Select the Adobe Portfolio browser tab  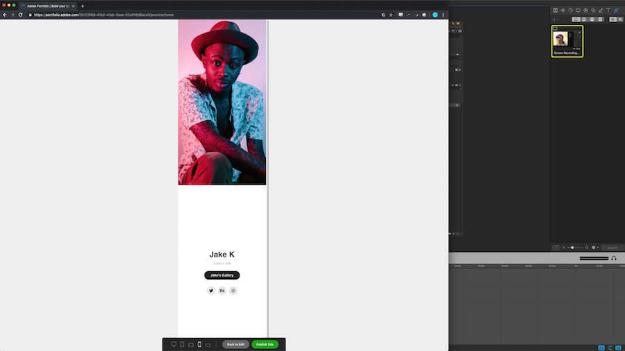[x=48, y=6]
